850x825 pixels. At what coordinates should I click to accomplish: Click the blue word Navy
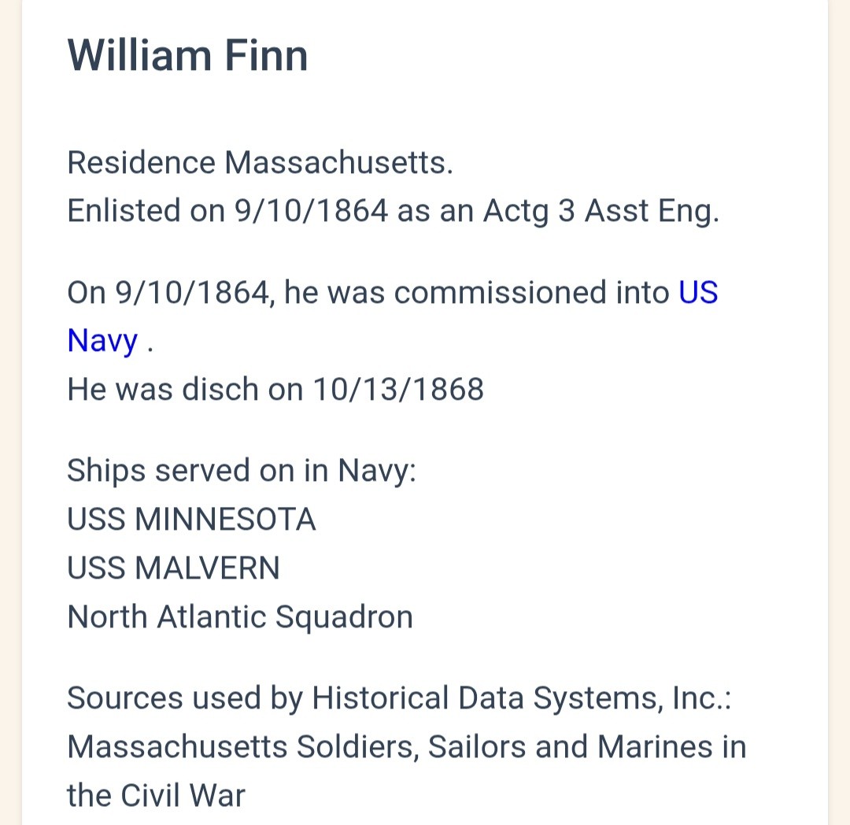click(102, 341)
